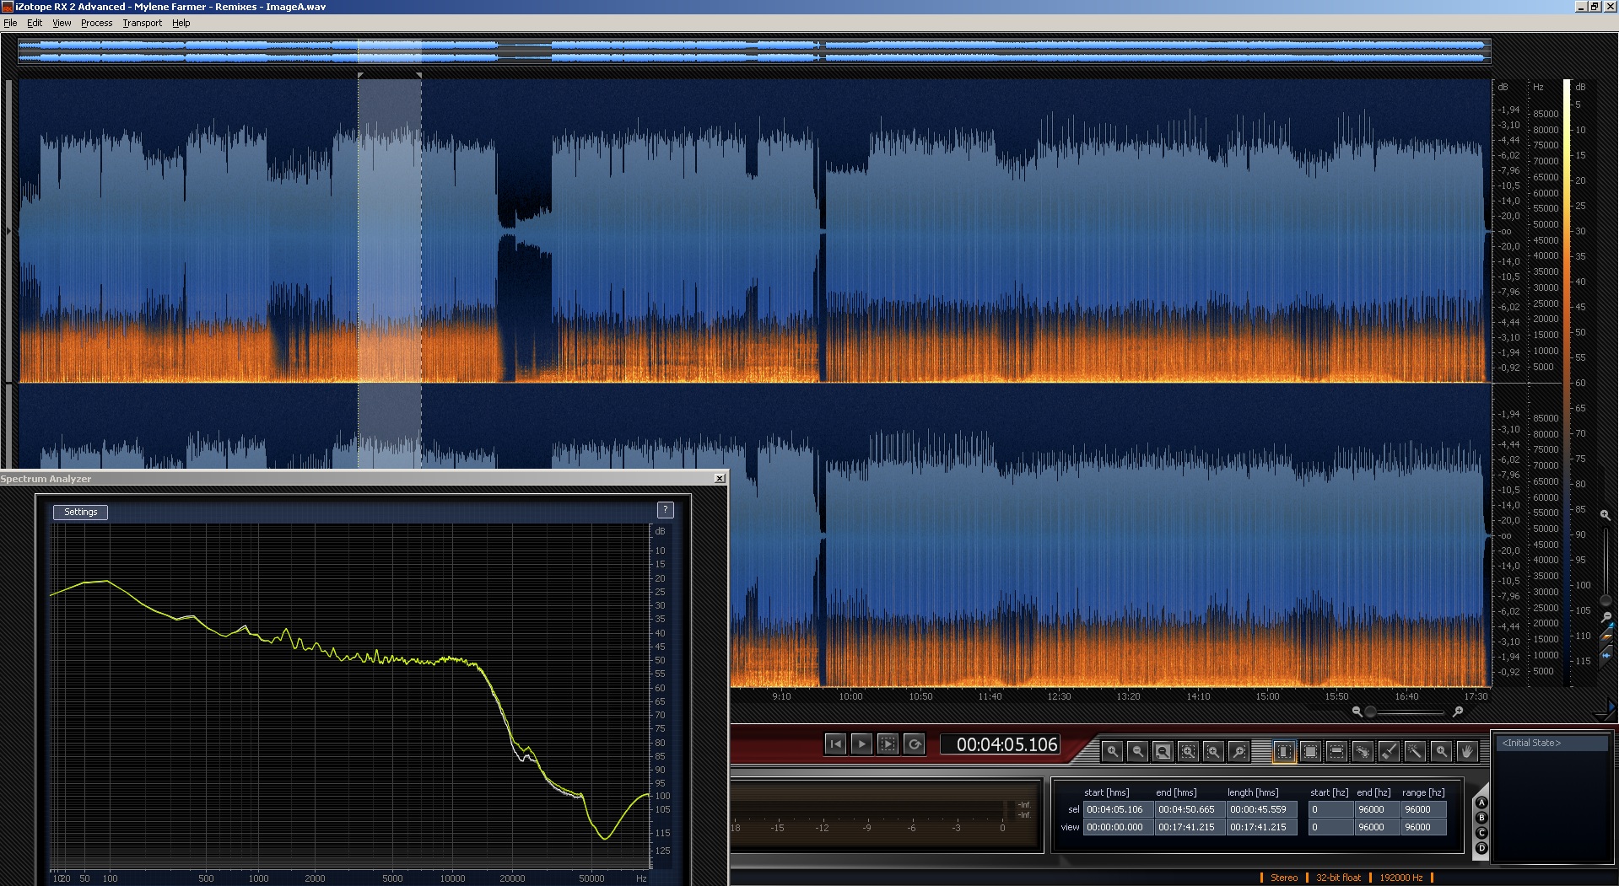Click the selection range frequency field
Image resolution: width=1619 pixels, height=886 pixels.
pyautogui.click(x=1423, y=809)
